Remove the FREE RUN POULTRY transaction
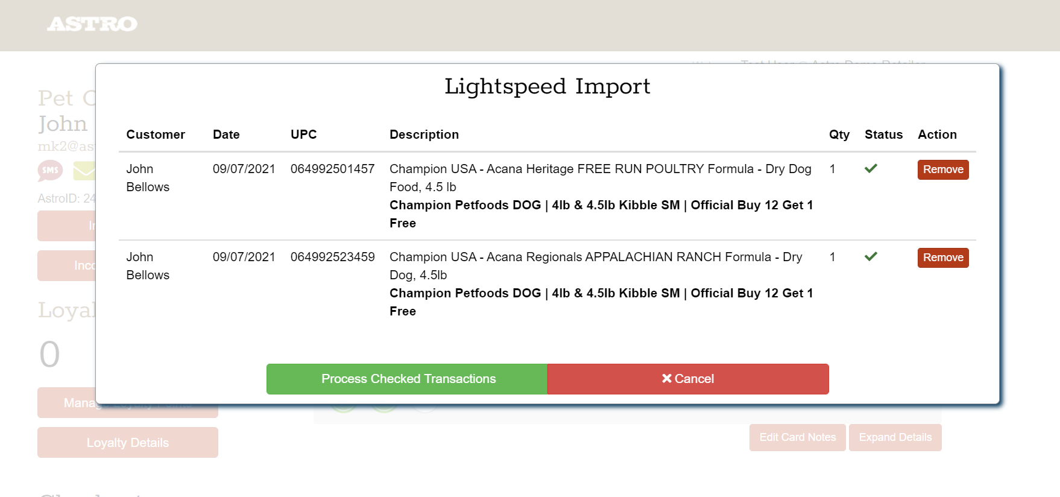Viewport: 1060px width, 497px height. point(942,169)
